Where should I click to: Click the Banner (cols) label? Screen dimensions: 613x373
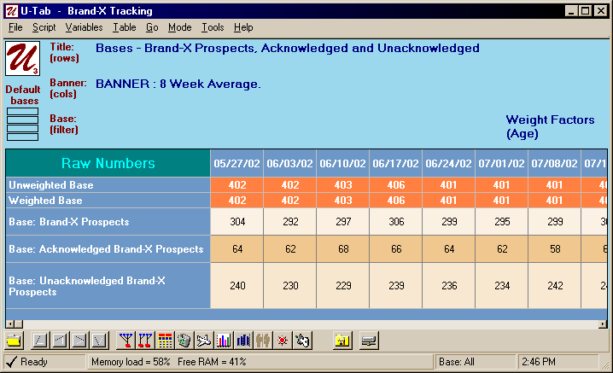pos(68,89)
